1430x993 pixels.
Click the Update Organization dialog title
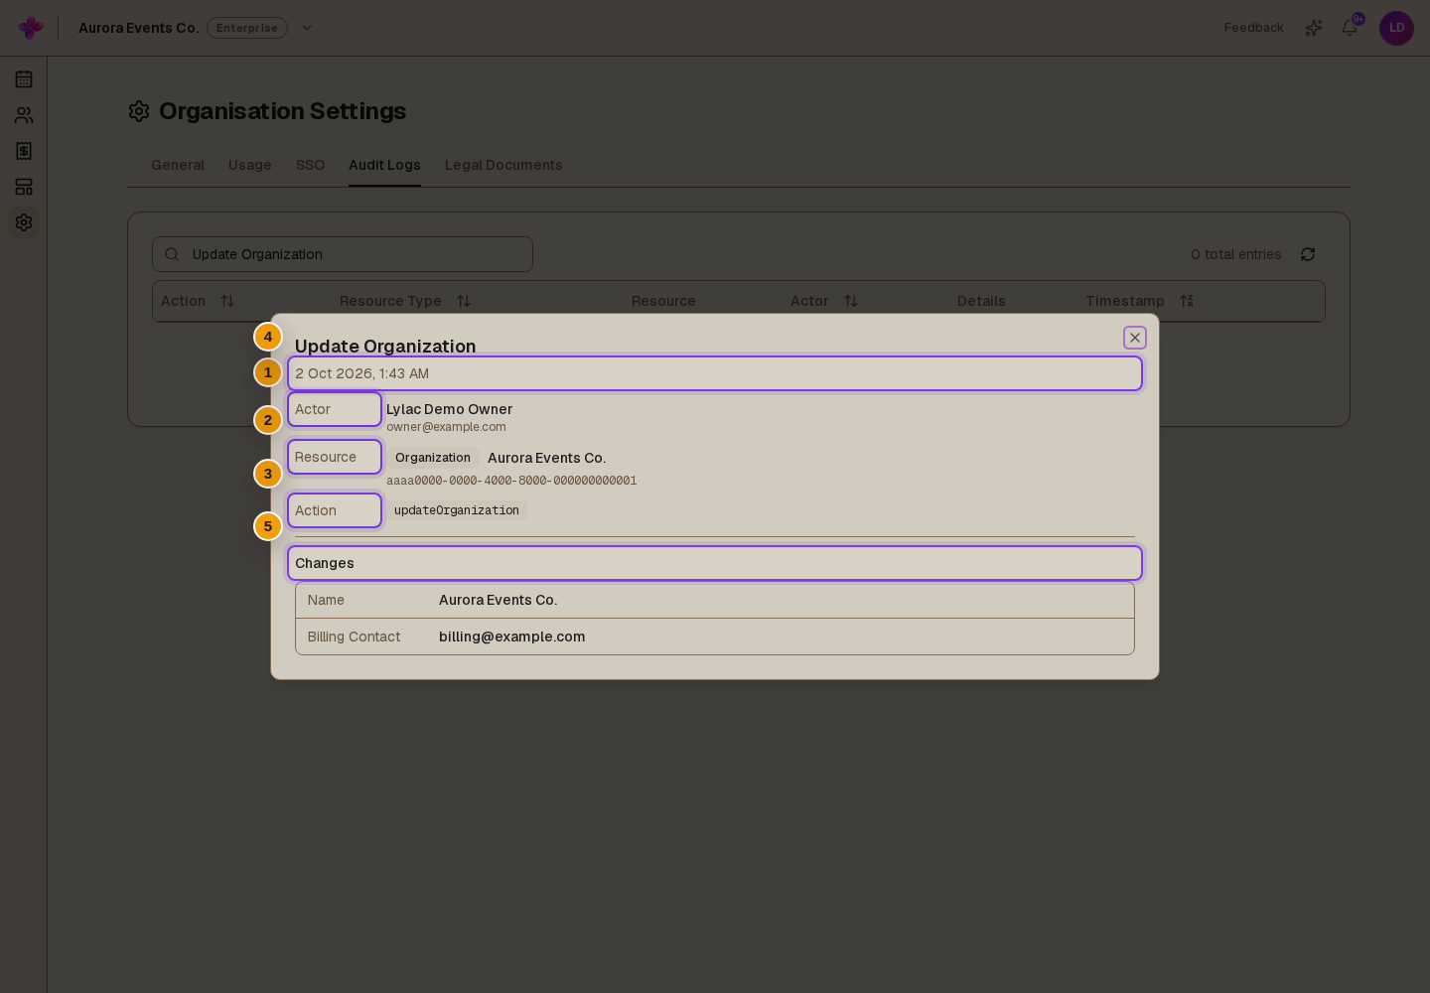(385, 346)
